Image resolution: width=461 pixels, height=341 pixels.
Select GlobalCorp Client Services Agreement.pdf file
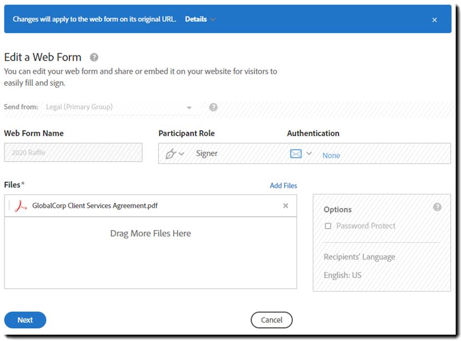(94, 205)
